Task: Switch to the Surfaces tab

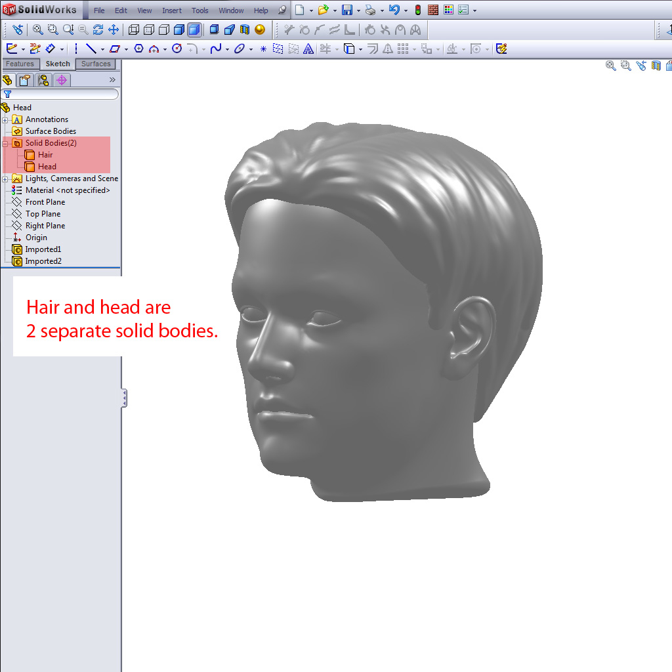Action: (96, 64)
